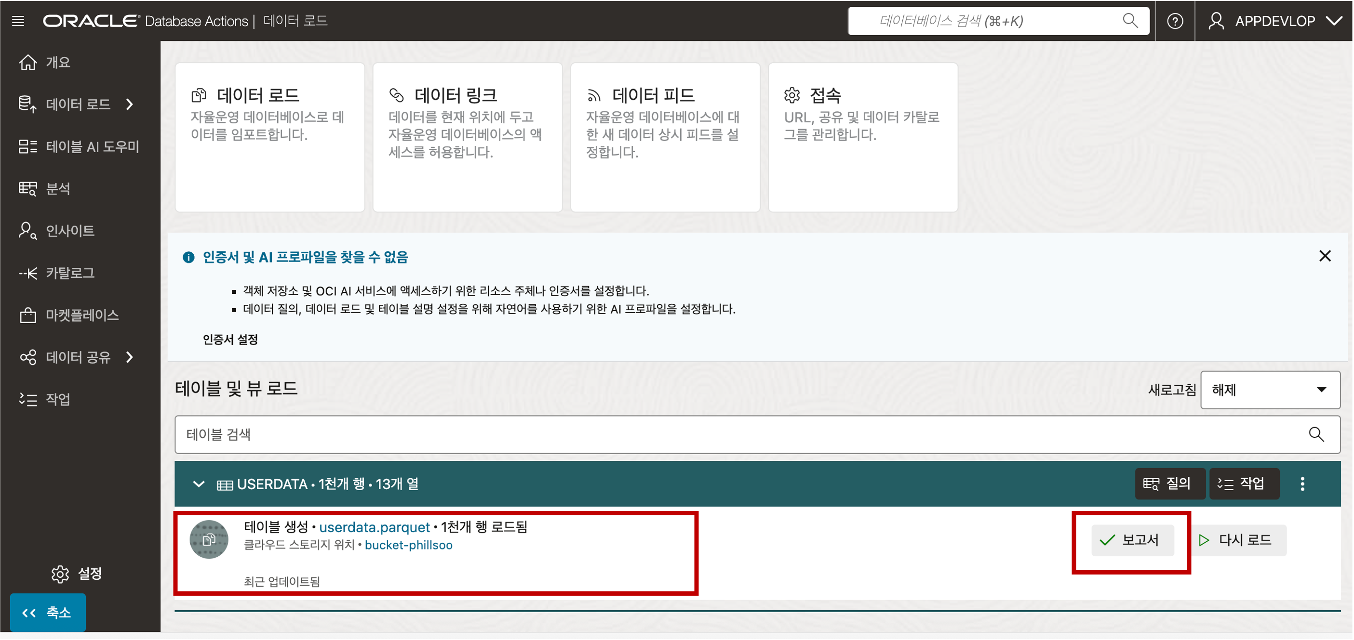Click the 최근 업데이트됨 text
The image size is (1354, 640).
[282, 582]
